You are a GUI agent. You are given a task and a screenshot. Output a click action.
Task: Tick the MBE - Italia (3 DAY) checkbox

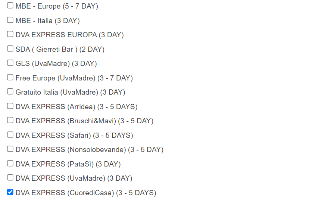pos(10,20)
